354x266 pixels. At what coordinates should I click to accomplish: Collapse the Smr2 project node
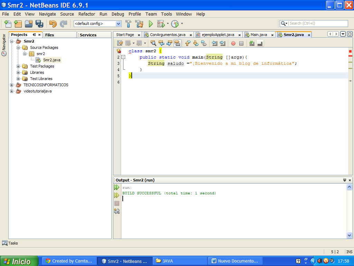11,42
